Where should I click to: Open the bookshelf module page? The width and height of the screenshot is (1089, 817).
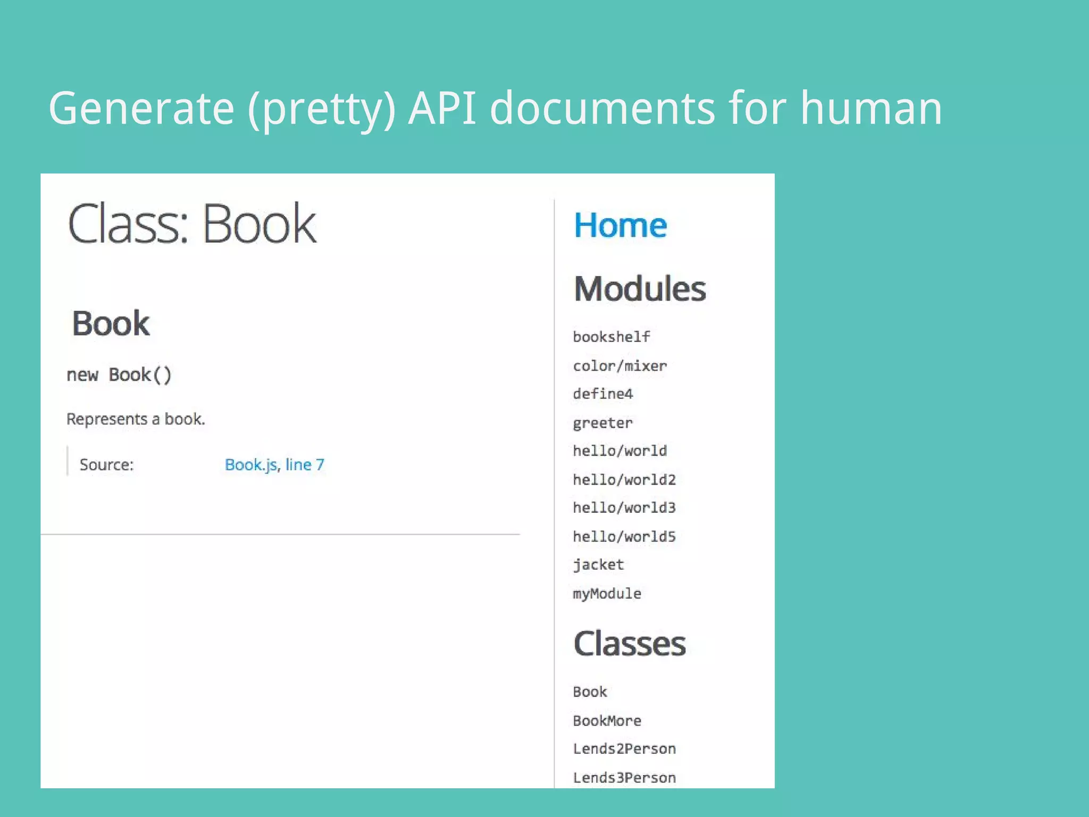click(x=611, y=337)
